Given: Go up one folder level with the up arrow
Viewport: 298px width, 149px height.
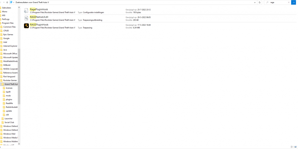Looking at the screenshot, I should (7, 2).
